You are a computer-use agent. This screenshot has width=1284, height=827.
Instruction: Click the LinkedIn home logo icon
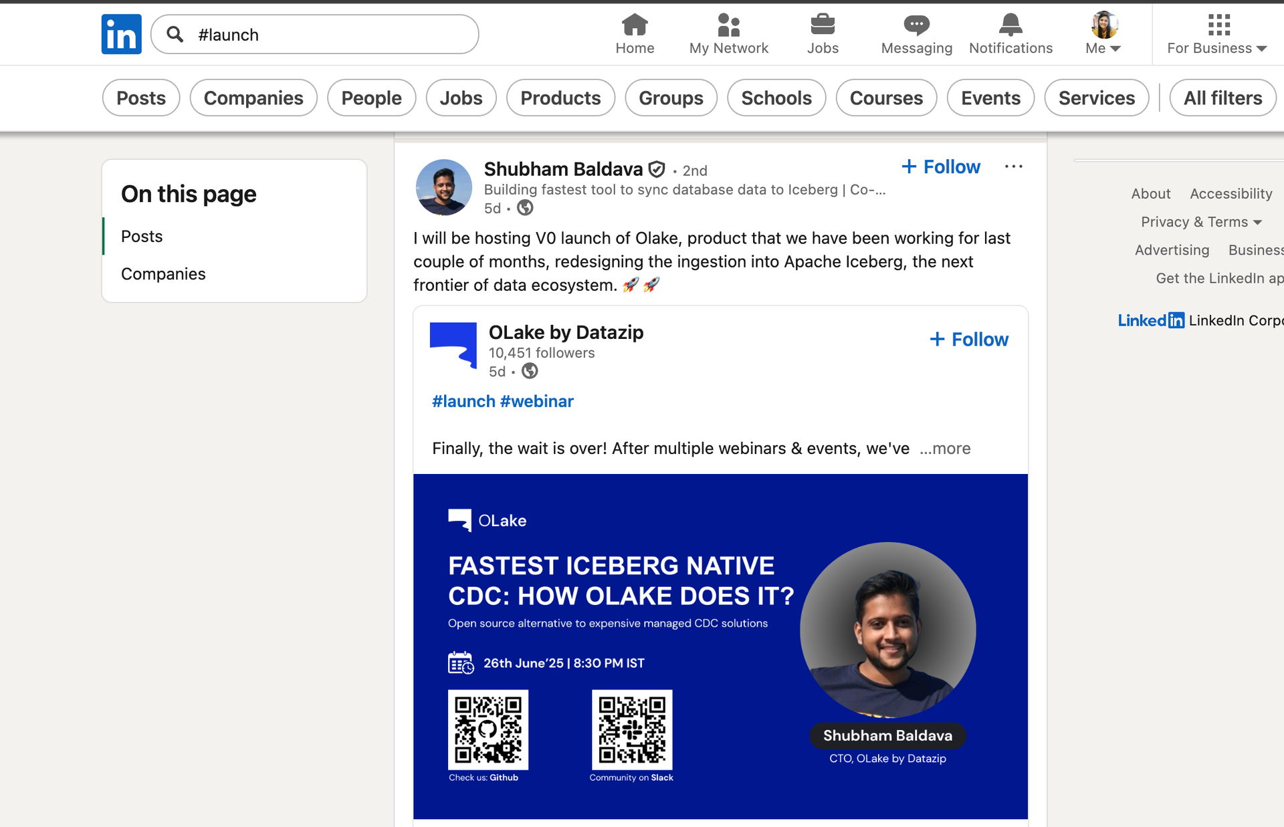tap(121, 34)
